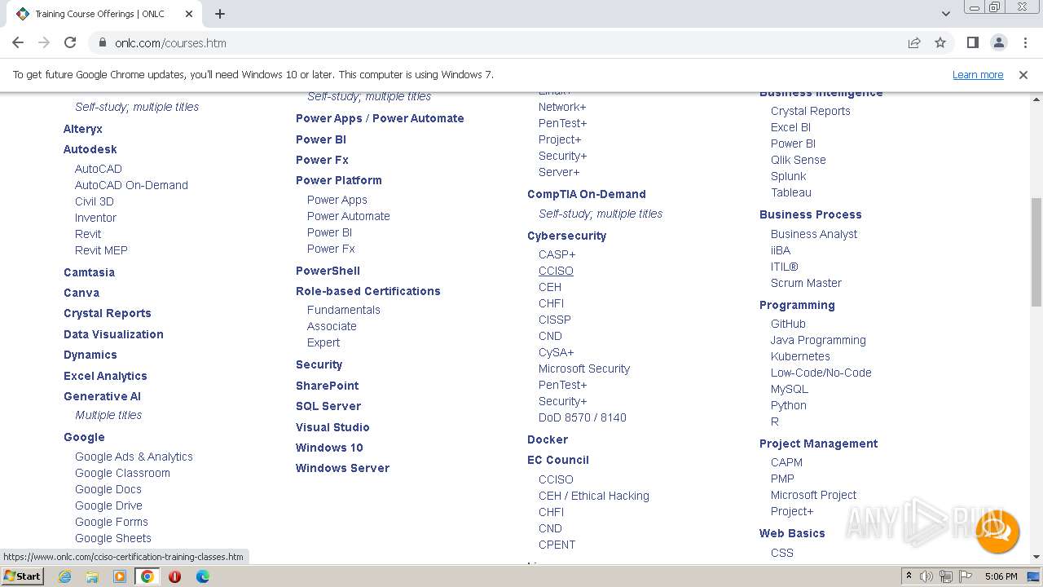Adjust volume via the tray speaker icon
This screenshot has width=1043, height=587.
(926, 576)
